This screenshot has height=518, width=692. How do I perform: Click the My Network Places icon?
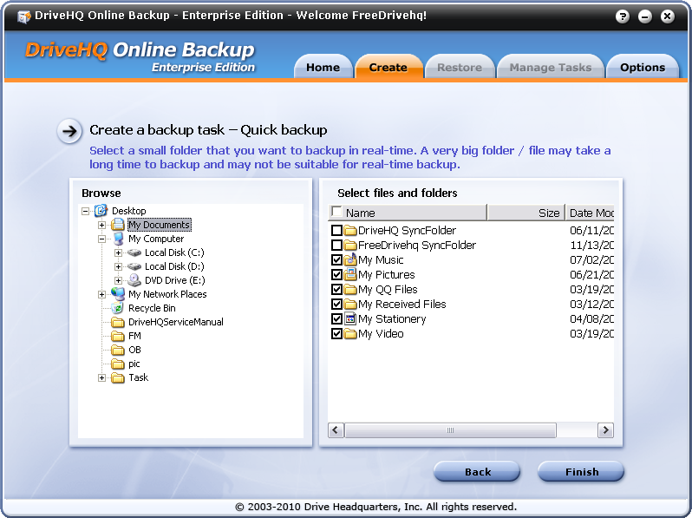point(118,294)
